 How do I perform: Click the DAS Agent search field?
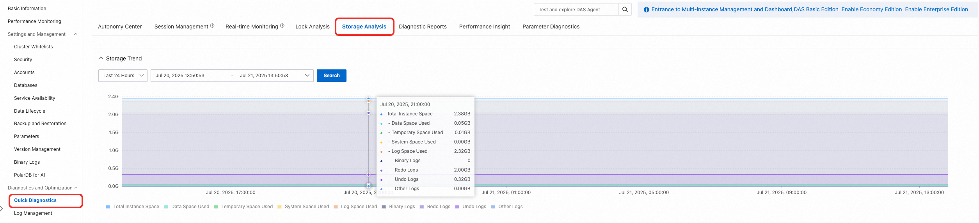[576, 10]
